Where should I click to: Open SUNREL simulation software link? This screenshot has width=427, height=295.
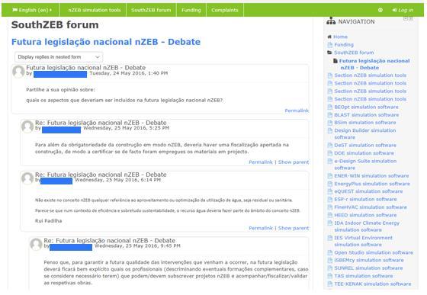coord(368,268)
